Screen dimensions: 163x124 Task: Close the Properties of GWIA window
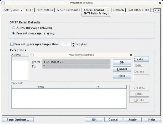[160, 3]
